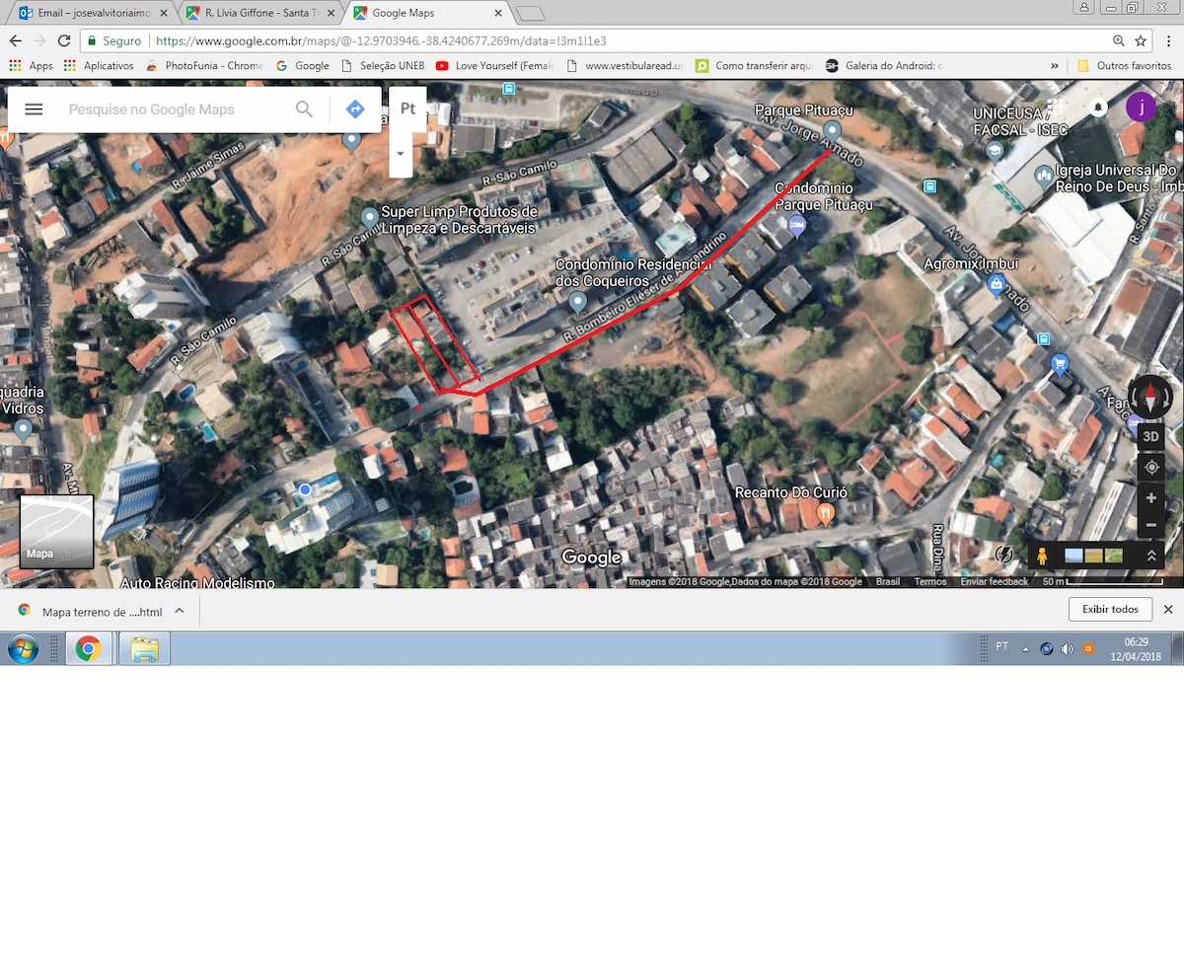Open the Windows Start menu orb
This screenshot has width=1184, height=969.
[x=23, y=648]
